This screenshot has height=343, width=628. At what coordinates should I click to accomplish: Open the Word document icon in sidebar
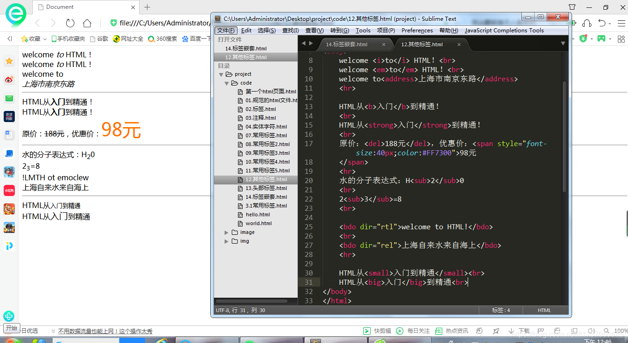(x=9, y=135)
